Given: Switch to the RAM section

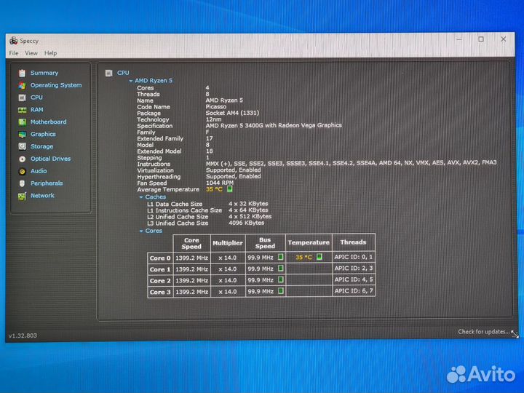Looking at the screenshot, I should [37, 110].
